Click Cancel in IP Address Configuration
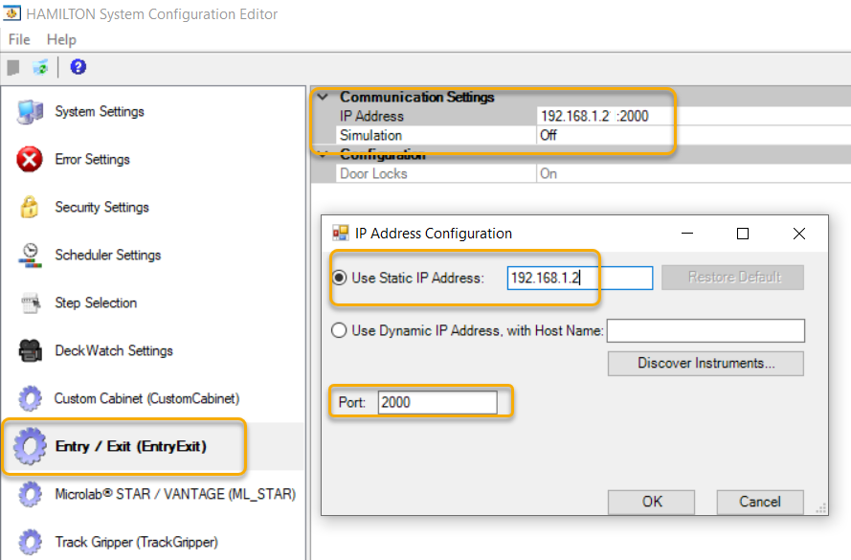Screen dimensions: 851x560 pos(760,502)
